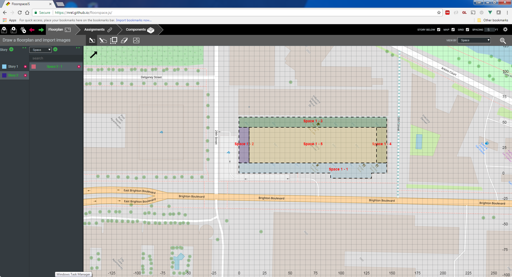Screen dimensions: 512x277
Task: Open the View By dropdown
Action: (474, 40)
